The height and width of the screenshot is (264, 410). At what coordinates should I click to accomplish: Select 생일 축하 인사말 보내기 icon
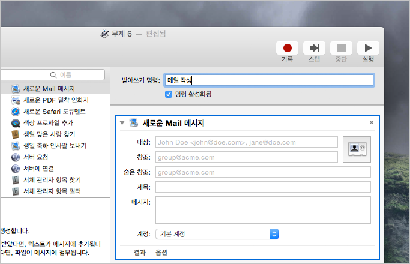point(16,146)
